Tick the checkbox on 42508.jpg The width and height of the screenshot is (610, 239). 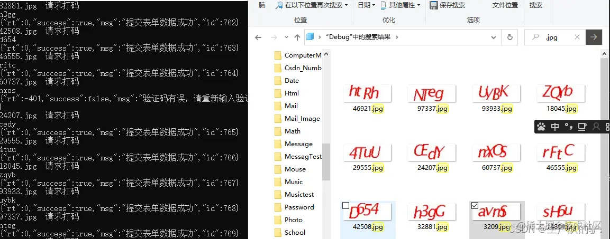345,206
